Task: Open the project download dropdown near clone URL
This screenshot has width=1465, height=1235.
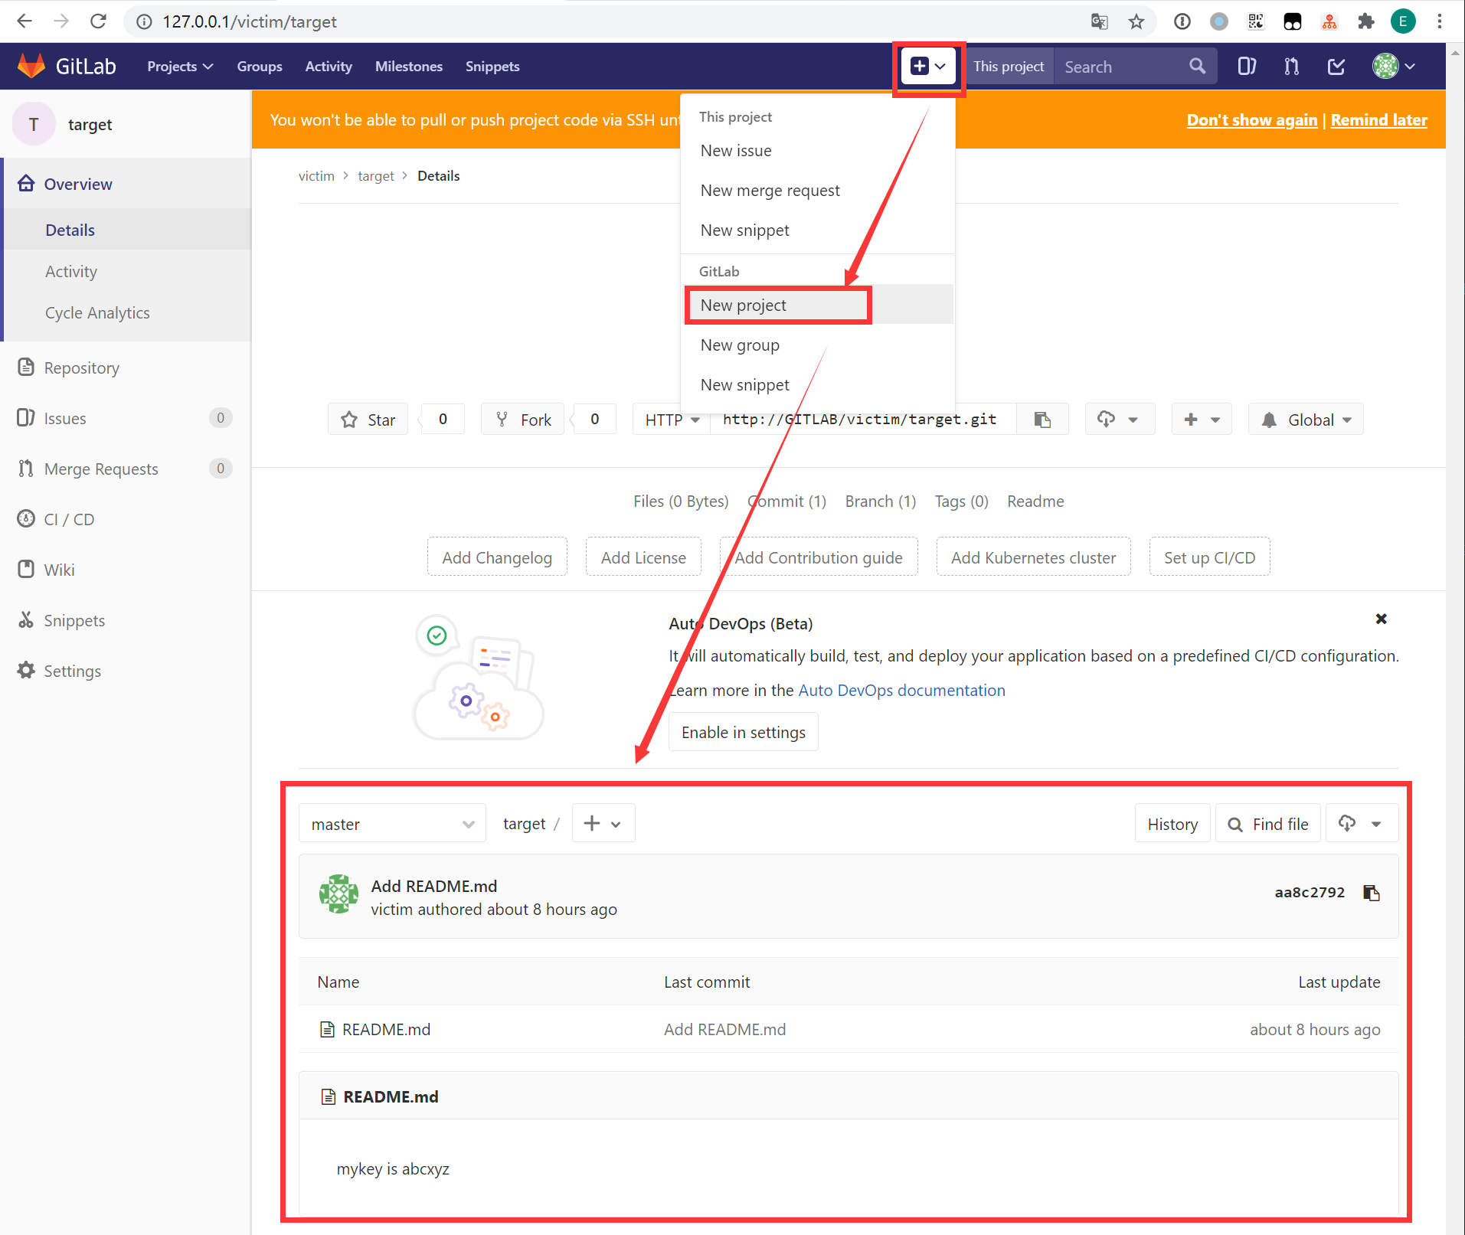Action: pos(1120,420)
